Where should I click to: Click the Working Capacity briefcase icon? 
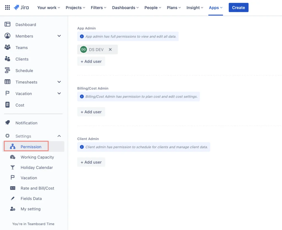[x=13, y=157]
